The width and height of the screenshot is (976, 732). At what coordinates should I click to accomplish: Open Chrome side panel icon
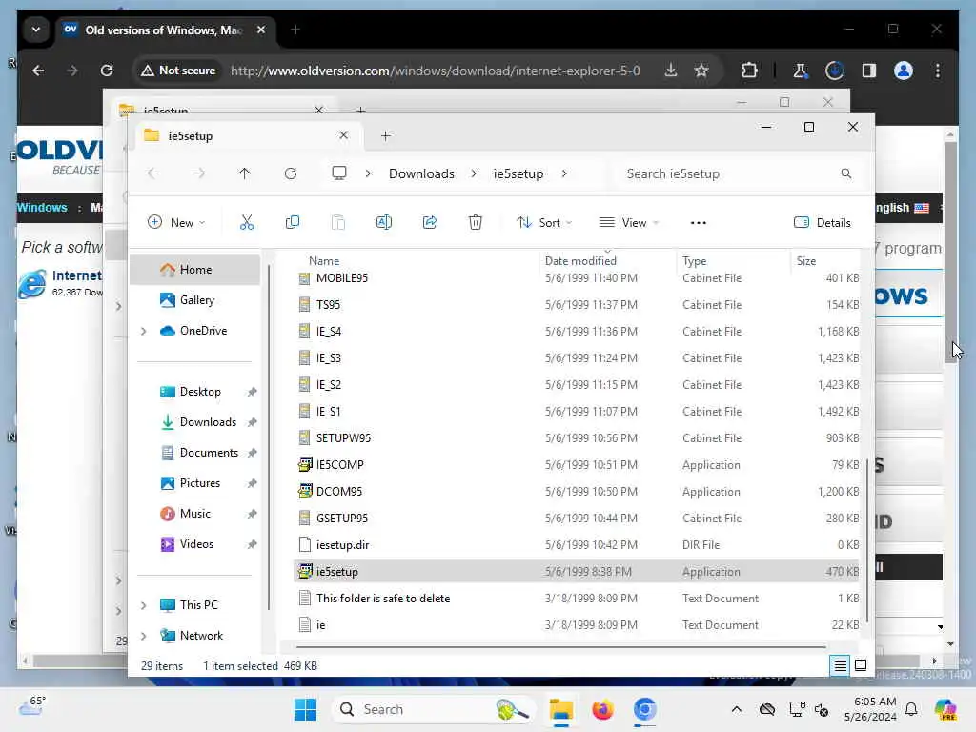coord(869,71)
